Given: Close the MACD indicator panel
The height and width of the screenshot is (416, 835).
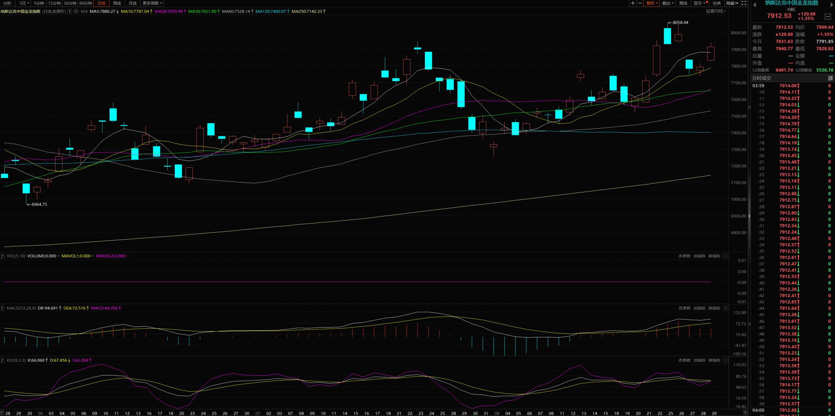Looking at the screenshot, I should pos(726,308).
